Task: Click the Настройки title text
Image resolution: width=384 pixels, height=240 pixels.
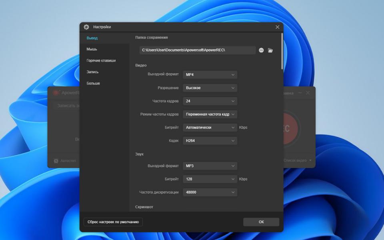Action: click(x=102, y=27)
